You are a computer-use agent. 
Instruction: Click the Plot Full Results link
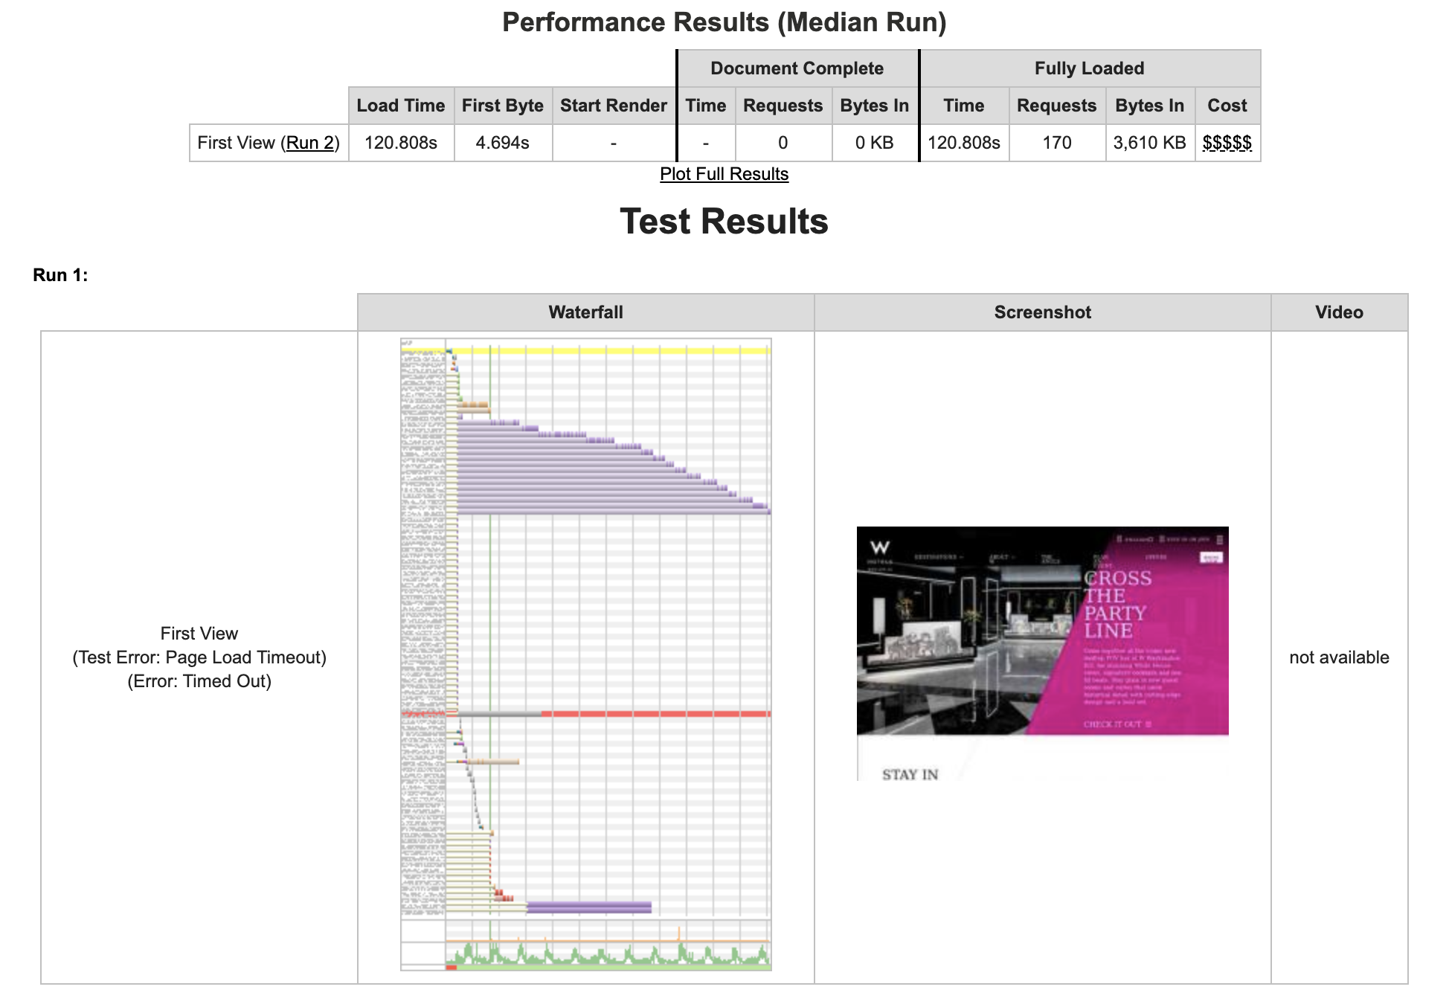[724, 174]
